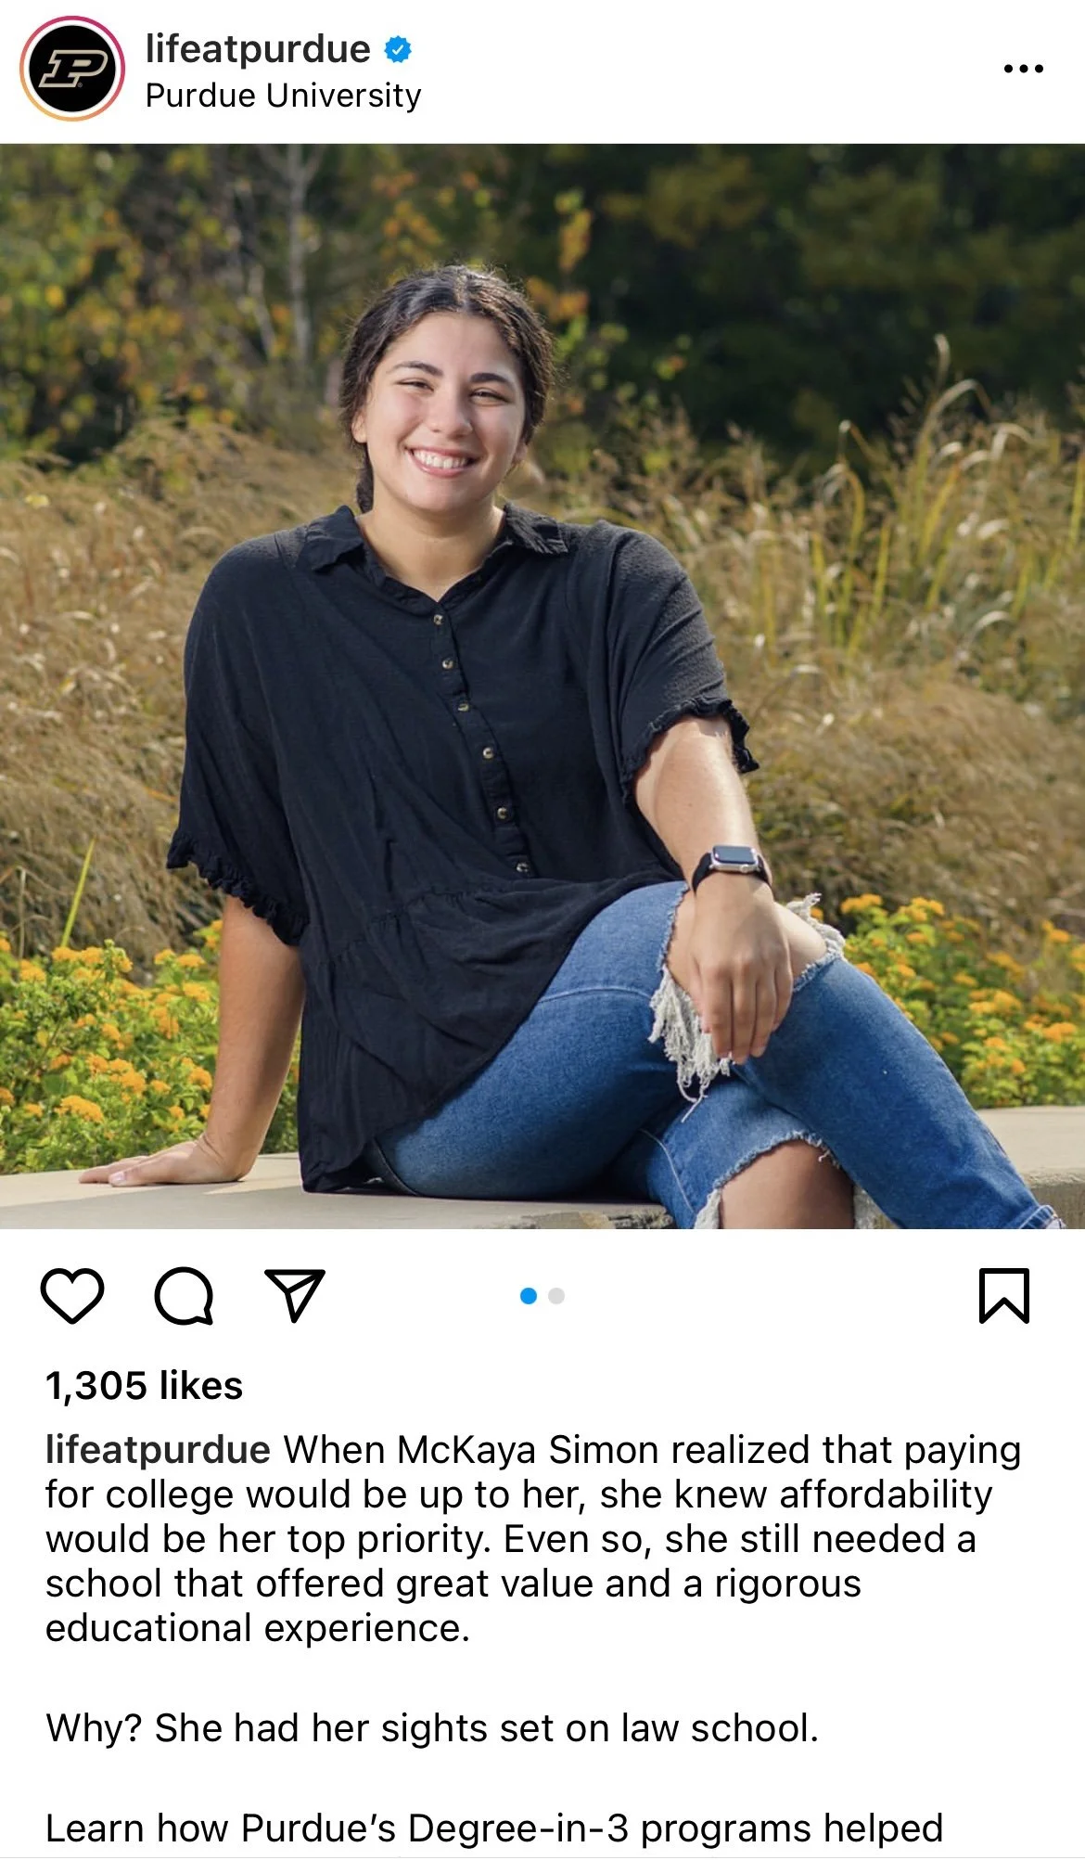Expand the Degree-in-3 programs caption line
The height and width of the screenshot is (1860, 1085).
point(494,1828)
